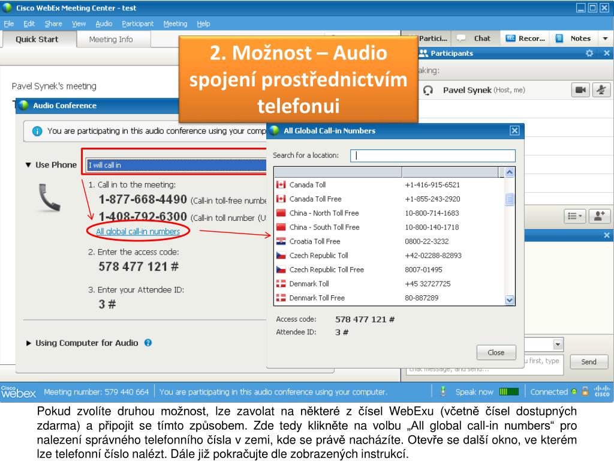The height and width of the screenshot is (461, 614).
Task: Click the participant list view options button
Action: tap(574, 216)
